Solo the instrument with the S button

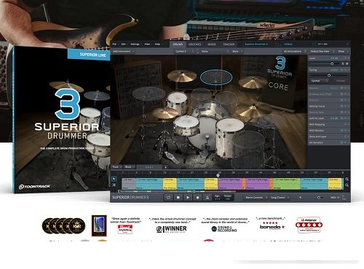pyautogui.click(x=343, y=63)
